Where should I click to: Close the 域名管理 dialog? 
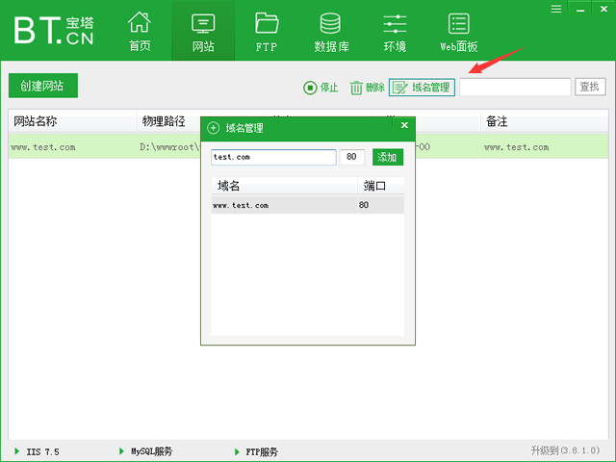[x=404, y=125]
